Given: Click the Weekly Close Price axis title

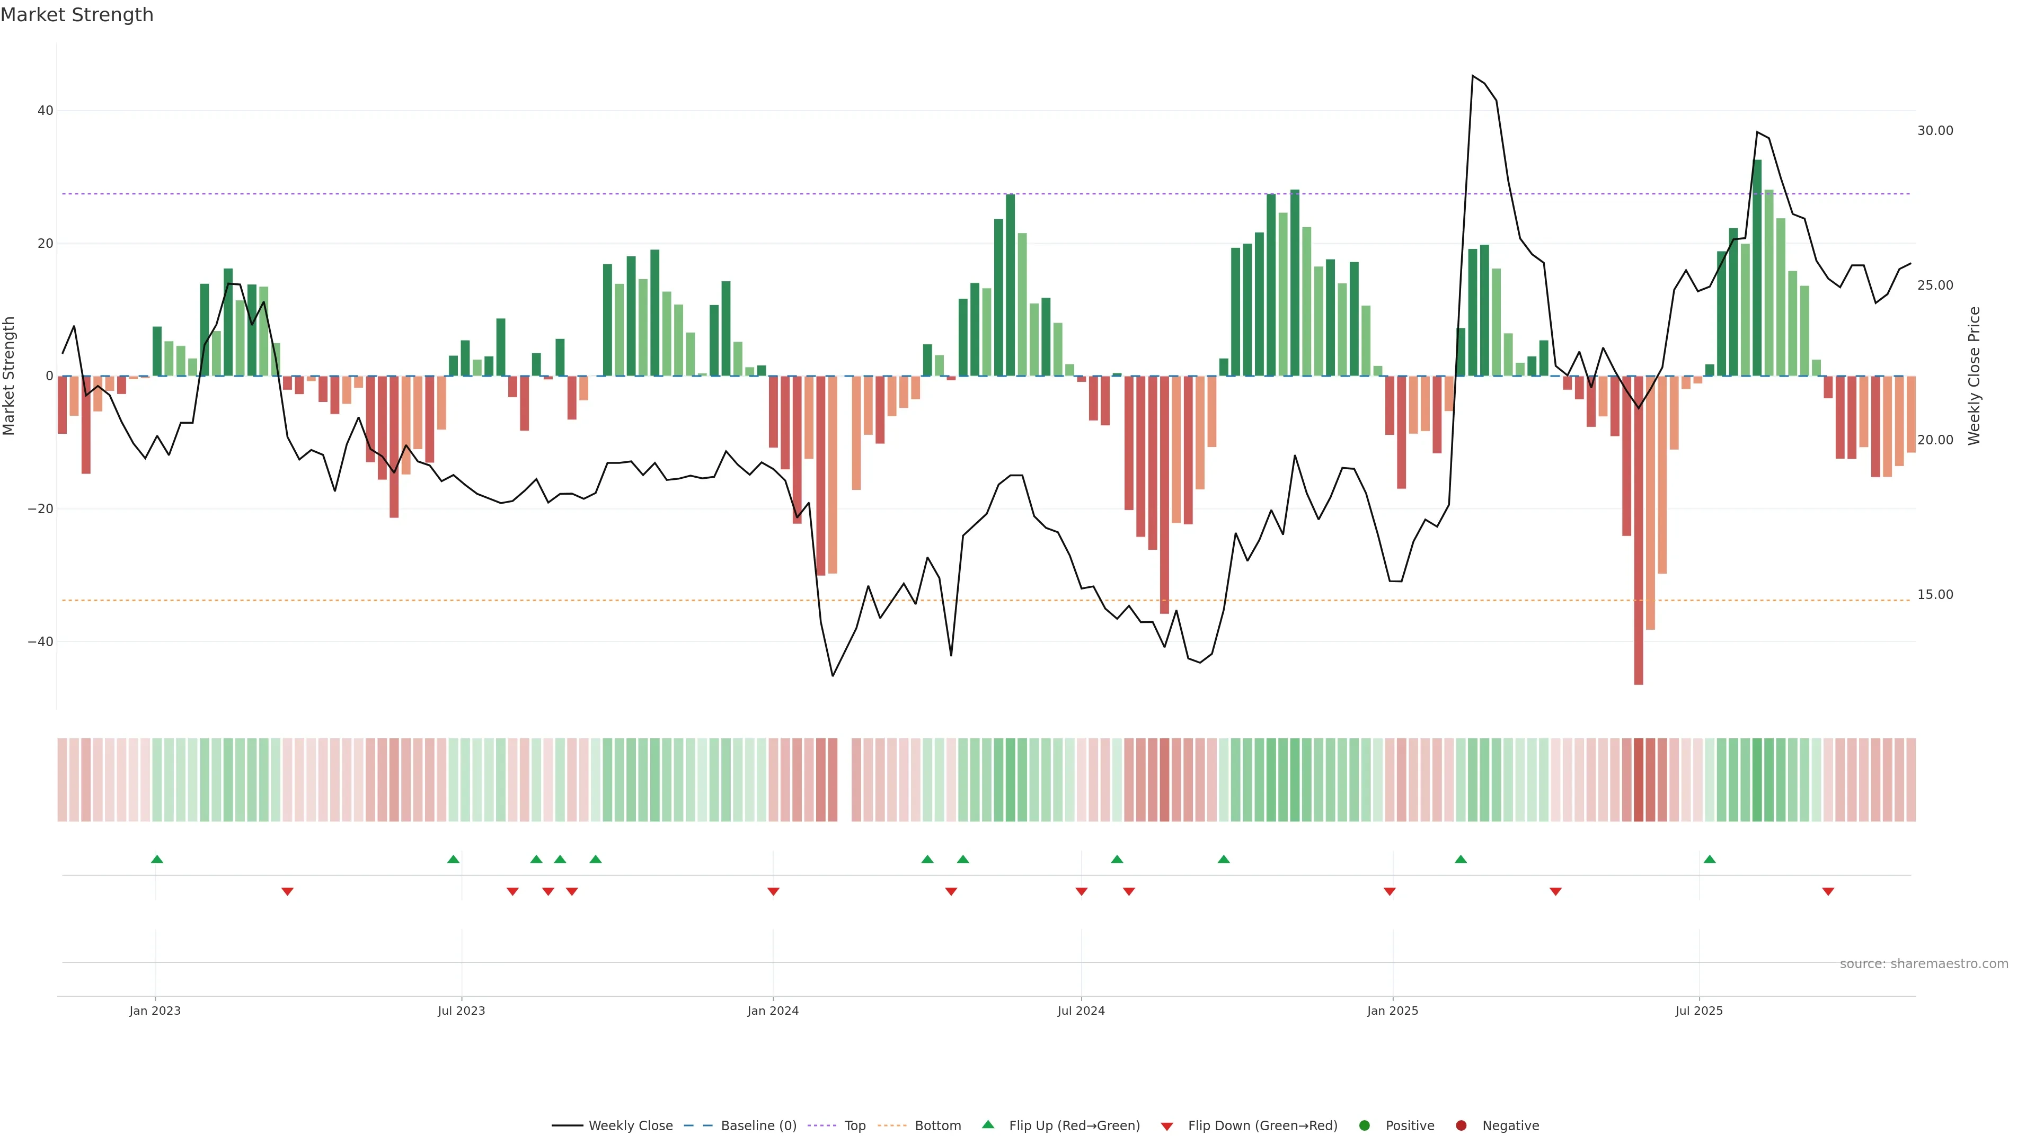Looking at the screenshot, I should click(x=1974, y=376).
